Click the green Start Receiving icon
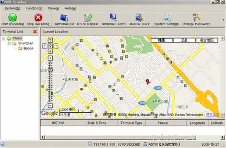226x148 pixels. (12, 17)
